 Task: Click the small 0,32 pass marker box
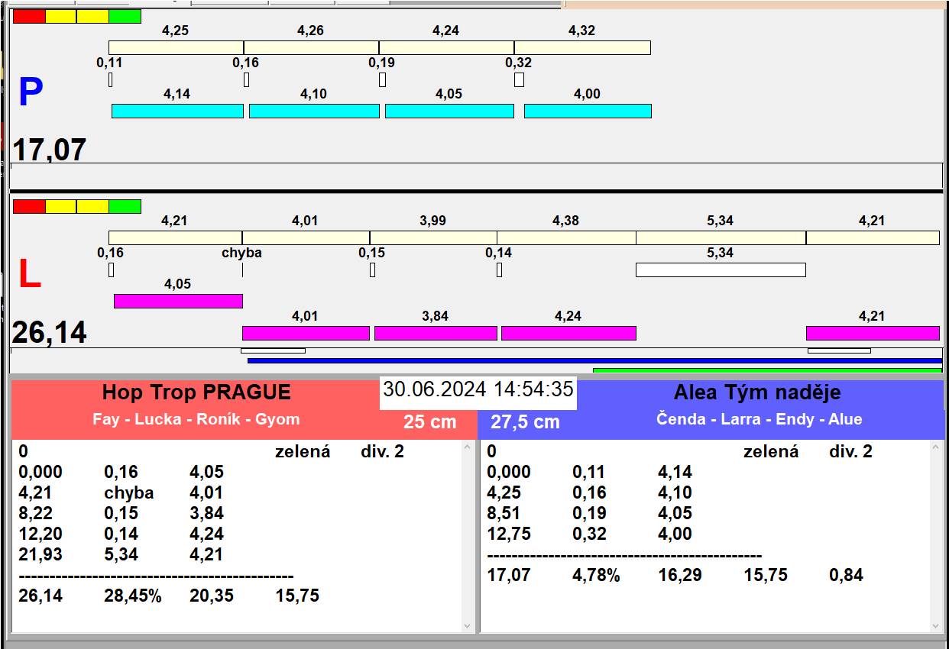[x=519, y=79]
